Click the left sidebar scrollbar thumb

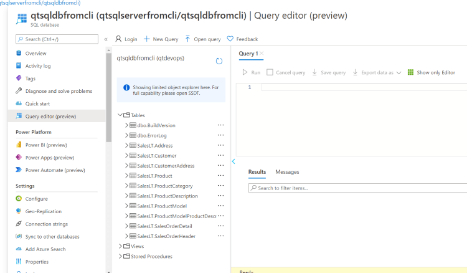tap(109, 97)
